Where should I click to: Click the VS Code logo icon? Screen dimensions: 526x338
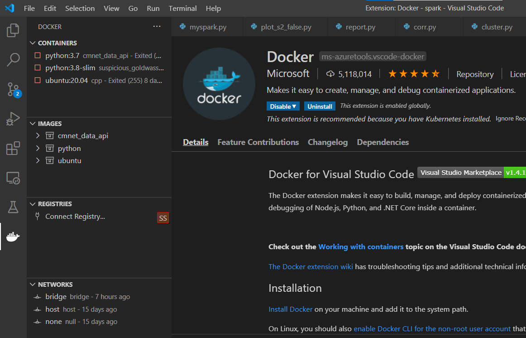coord(10,8)
